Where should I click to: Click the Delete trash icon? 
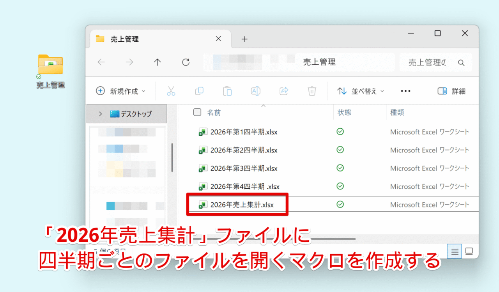pyautogui.click(x=311, y=91)
